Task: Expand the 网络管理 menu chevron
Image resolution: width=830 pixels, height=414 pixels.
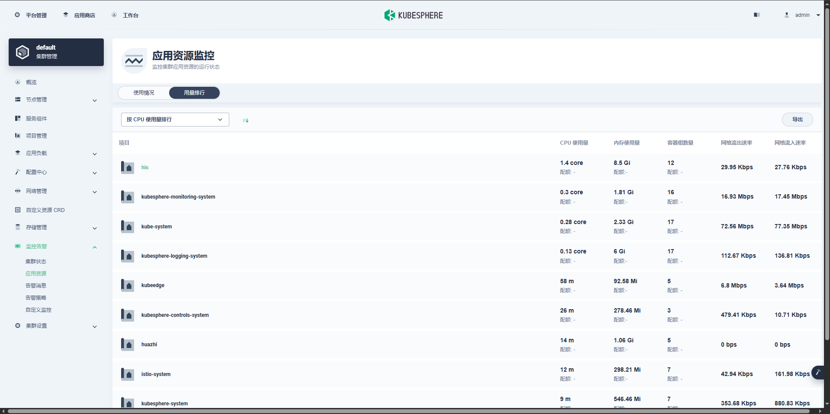Action: coord(95,192)
